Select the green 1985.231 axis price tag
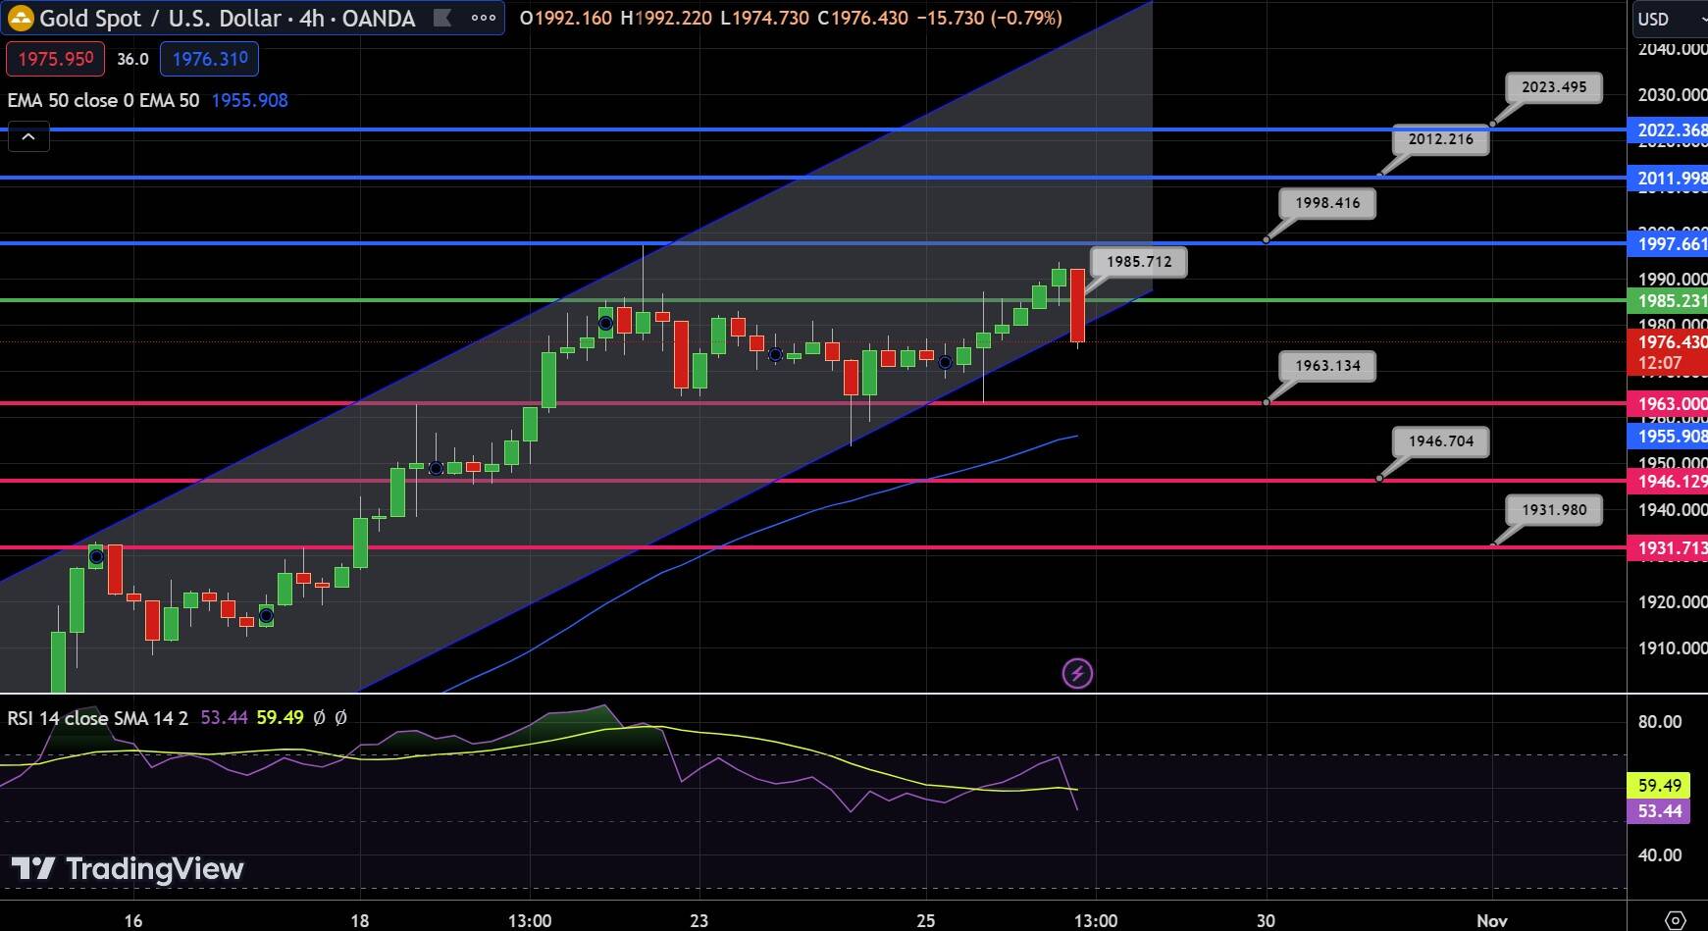This screenshot has height=931, width=1708. coord(1668,301)
